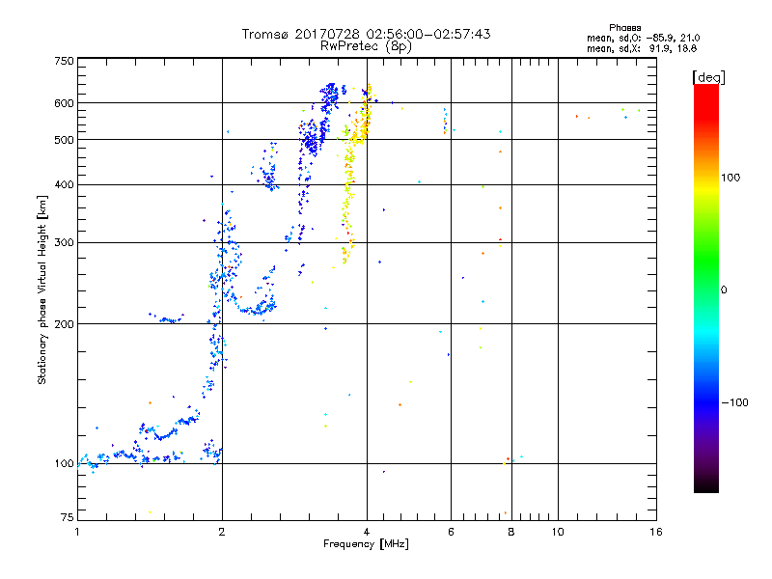This screenshot has width=772, height=579.
Task: Click the plot title 'Tromsø 20170728 02:56:00-02:57:43'
Action: [x=366, y=34]
